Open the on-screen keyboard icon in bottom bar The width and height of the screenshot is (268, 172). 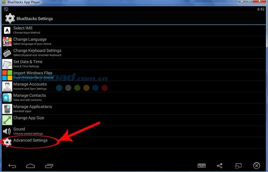[202, 165]
